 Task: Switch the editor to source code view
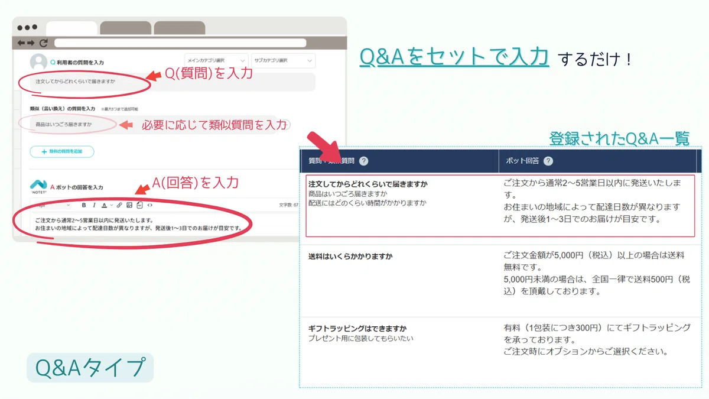[149, 205]
